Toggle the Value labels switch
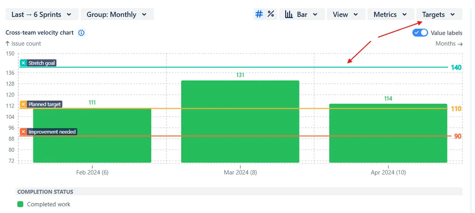Viewport: 475px width, 213px height. (420, 33)
